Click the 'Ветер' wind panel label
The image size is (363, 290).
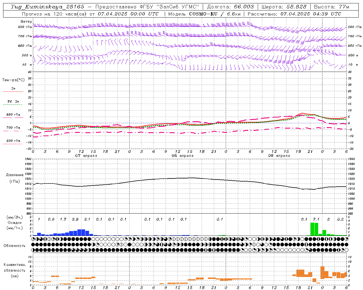(26, 22)
